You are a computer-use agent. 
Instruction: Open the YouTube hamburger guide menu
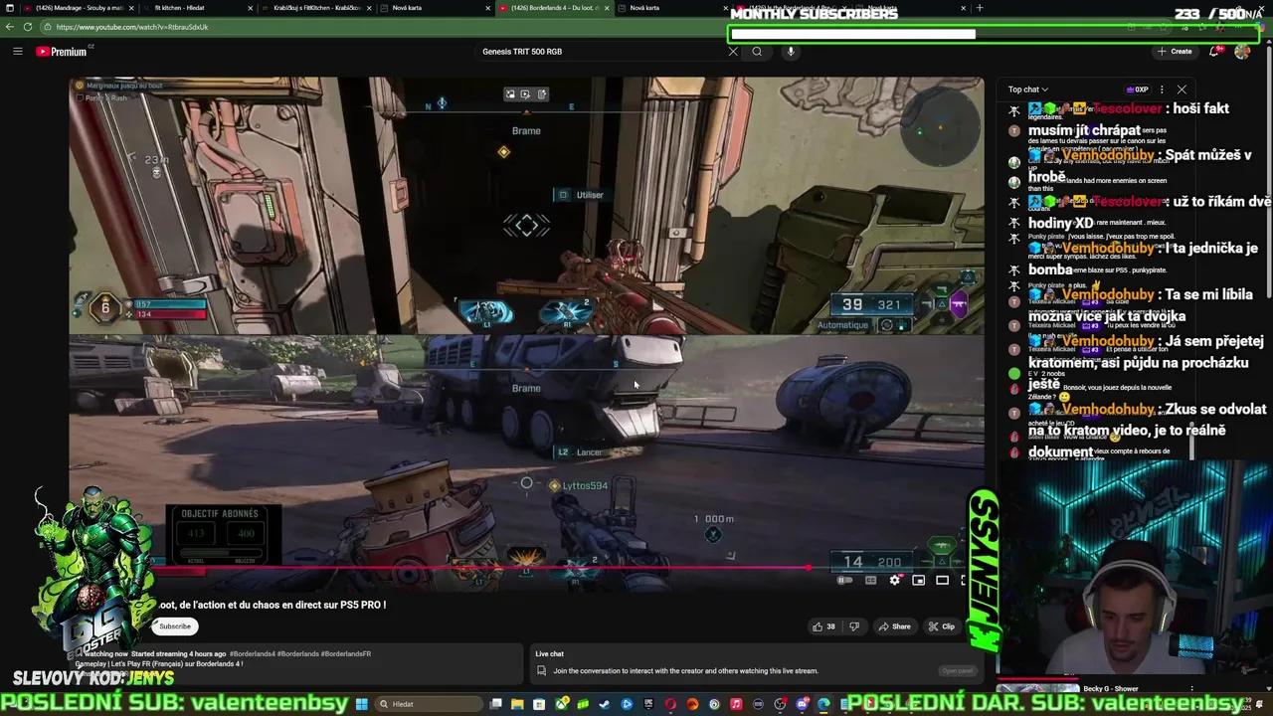coord(17,51)
